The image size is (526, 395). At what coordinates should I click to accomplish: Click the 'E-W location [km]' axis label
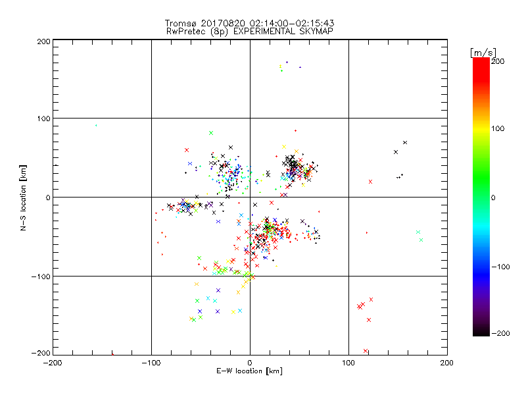pyautogui.click(x=249, y=371)
